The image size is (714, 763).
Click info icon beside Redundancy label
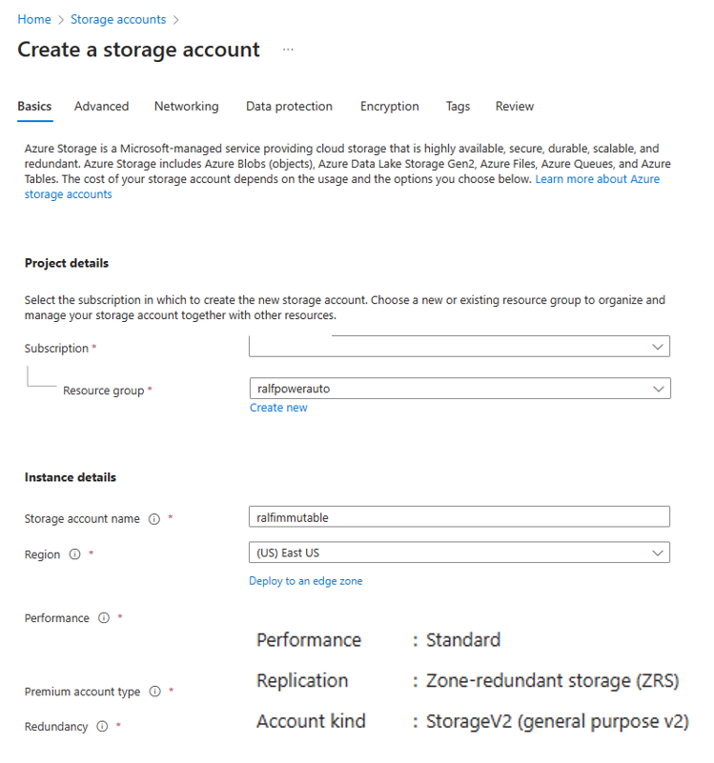103,727
